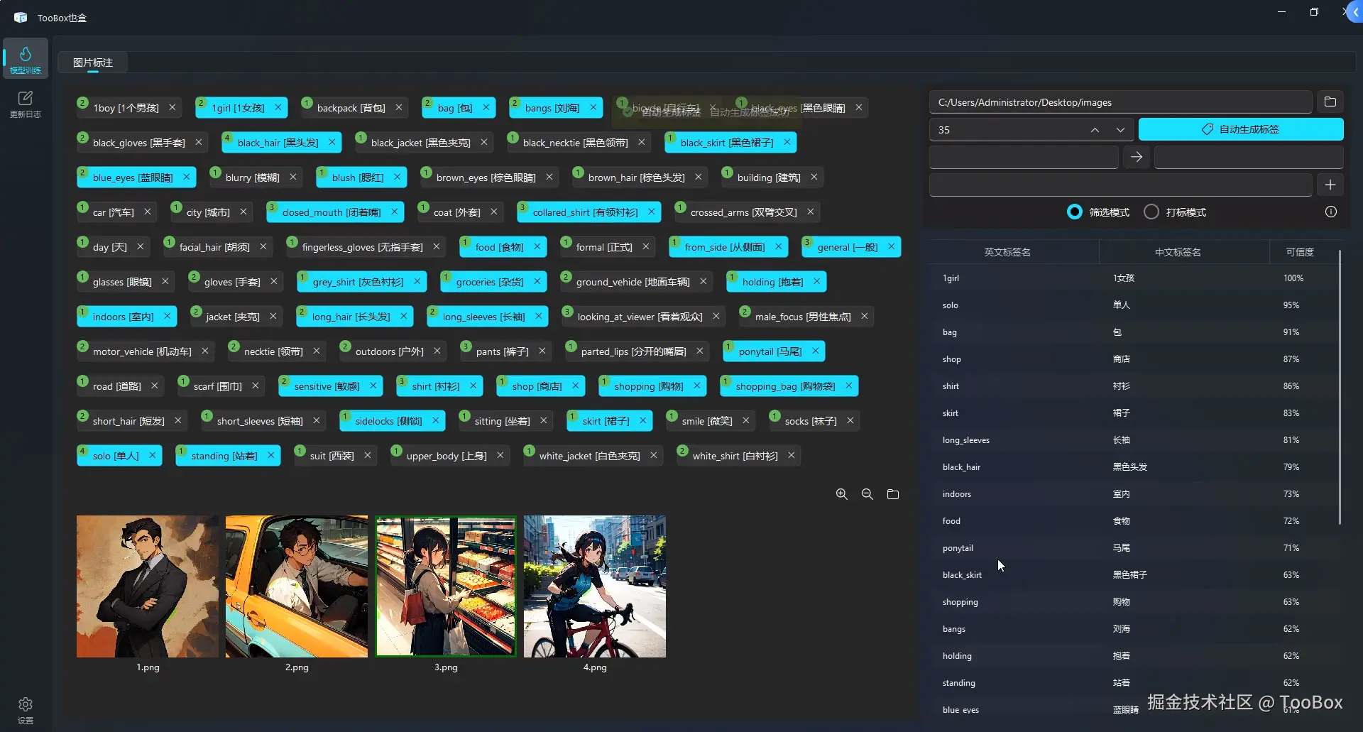Click the plus button to add tag

pos(1330,185)
